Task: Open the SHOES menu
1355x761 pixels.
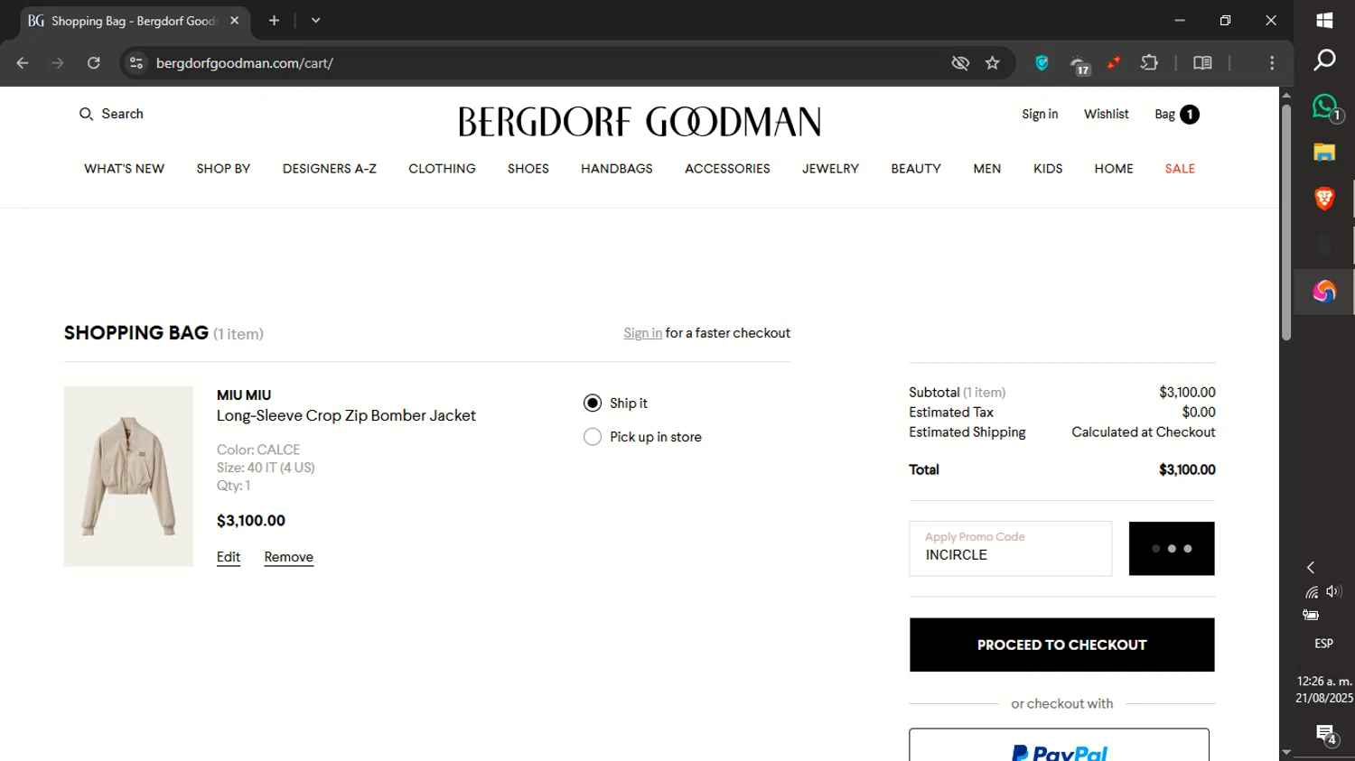Action: coord(528,169)
